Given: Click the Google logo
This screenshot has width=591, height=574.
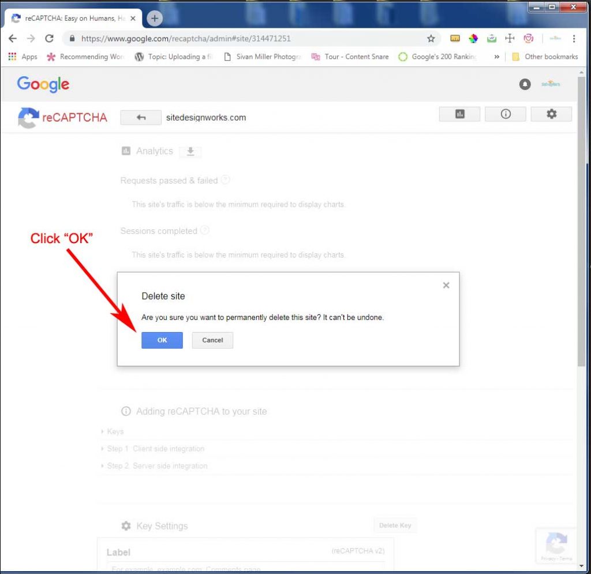Looking at the screenshot, I should point(43,84).
